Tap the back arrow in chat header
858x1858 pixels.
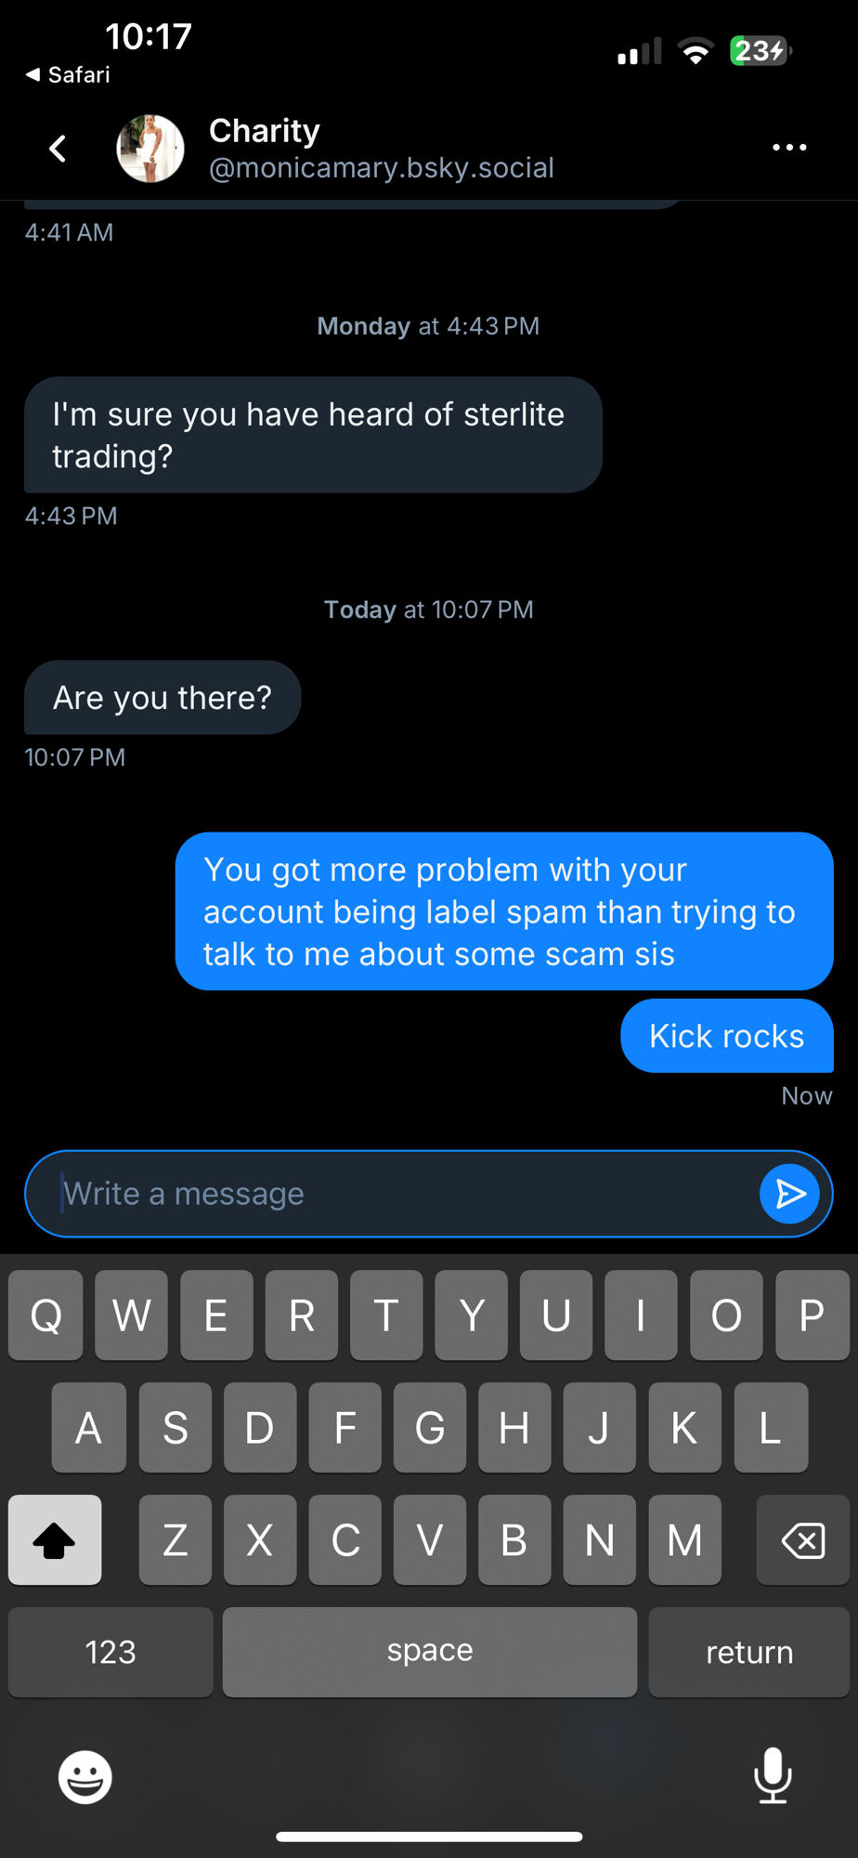pos(58,149)
